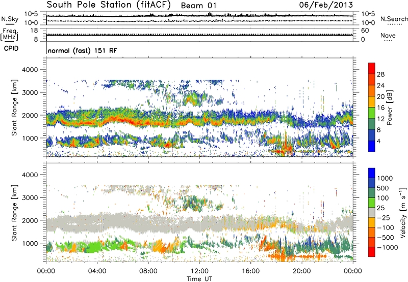Click the 'N.Sky' legend label

(10, 19)
